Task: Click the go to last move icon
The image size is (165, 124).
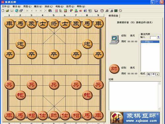Action: (41, 11)
